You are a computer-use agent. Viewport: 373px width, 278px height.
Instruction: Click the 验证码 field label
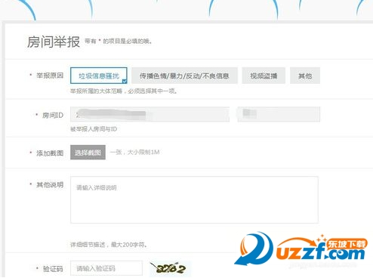tap(53, 269)
